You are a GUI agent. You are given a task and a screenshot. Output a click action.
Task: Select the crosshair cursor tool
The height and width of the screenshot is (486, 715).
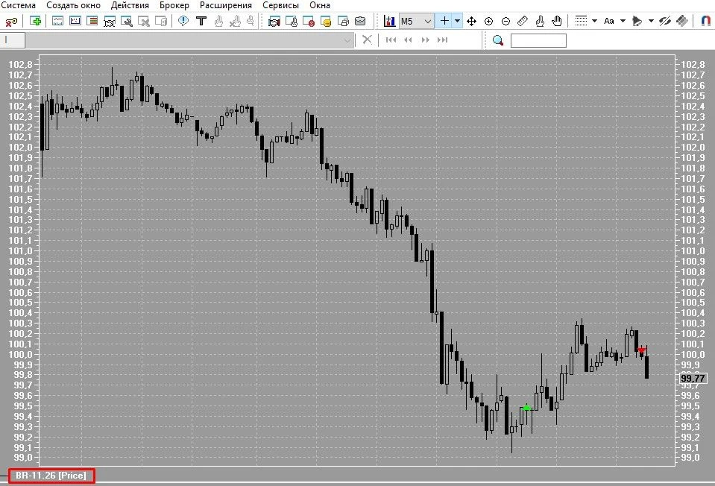pos(444,21)
